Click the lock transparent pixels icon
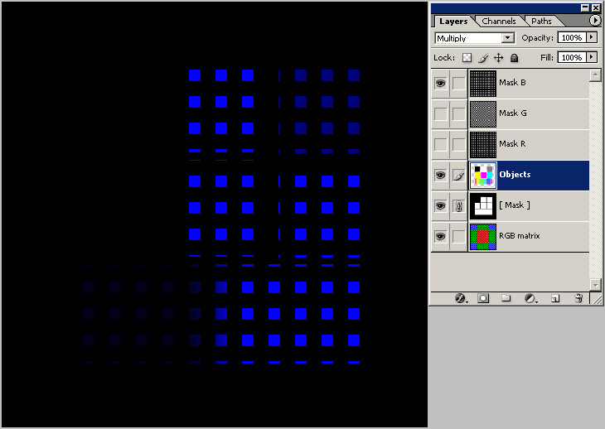This screenshot has height=429, width=605. point(467,58)
